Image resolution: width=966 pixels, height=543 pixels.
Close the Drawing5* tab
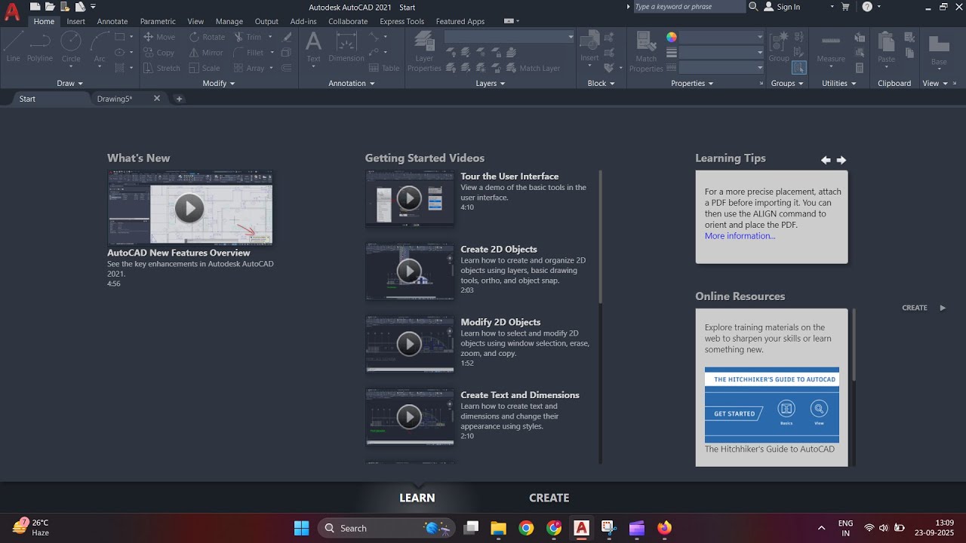157,99
